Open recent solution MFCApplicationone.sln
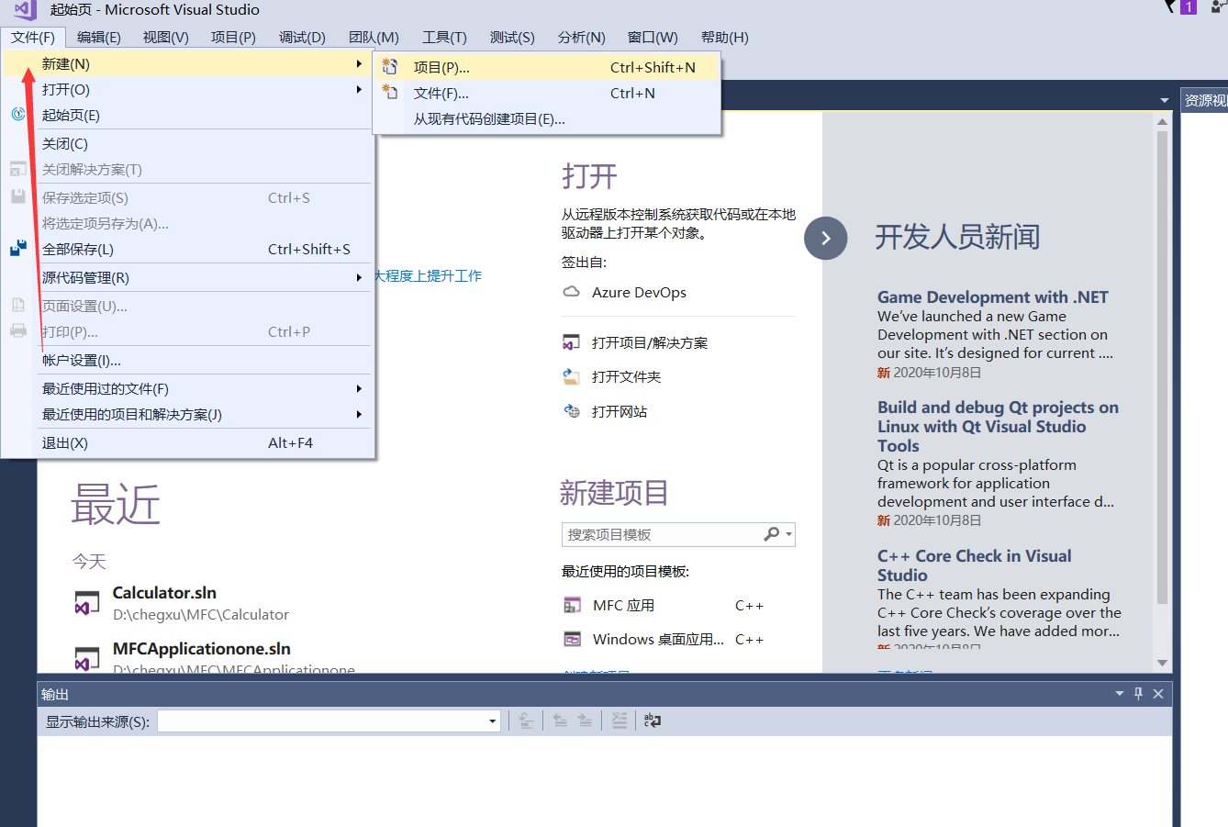The width and height of the screenshot is (1228, 827). [x=202, y=649]
